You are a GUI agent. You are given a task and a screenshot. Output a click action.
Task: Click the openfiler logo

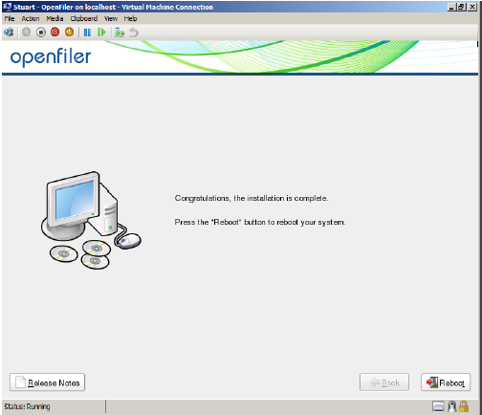[51, 57]
